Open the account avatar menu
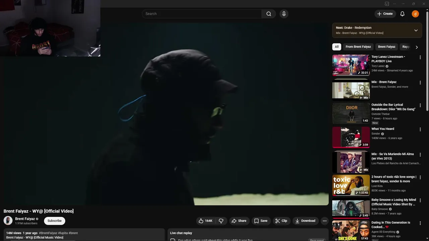Screen dimensions: 429x241 (415, 14)
